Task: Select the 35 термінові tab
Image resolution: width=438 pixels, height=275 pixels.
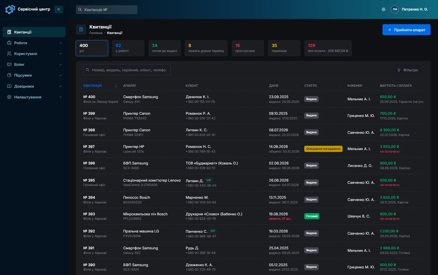Action: pos(284,48)
